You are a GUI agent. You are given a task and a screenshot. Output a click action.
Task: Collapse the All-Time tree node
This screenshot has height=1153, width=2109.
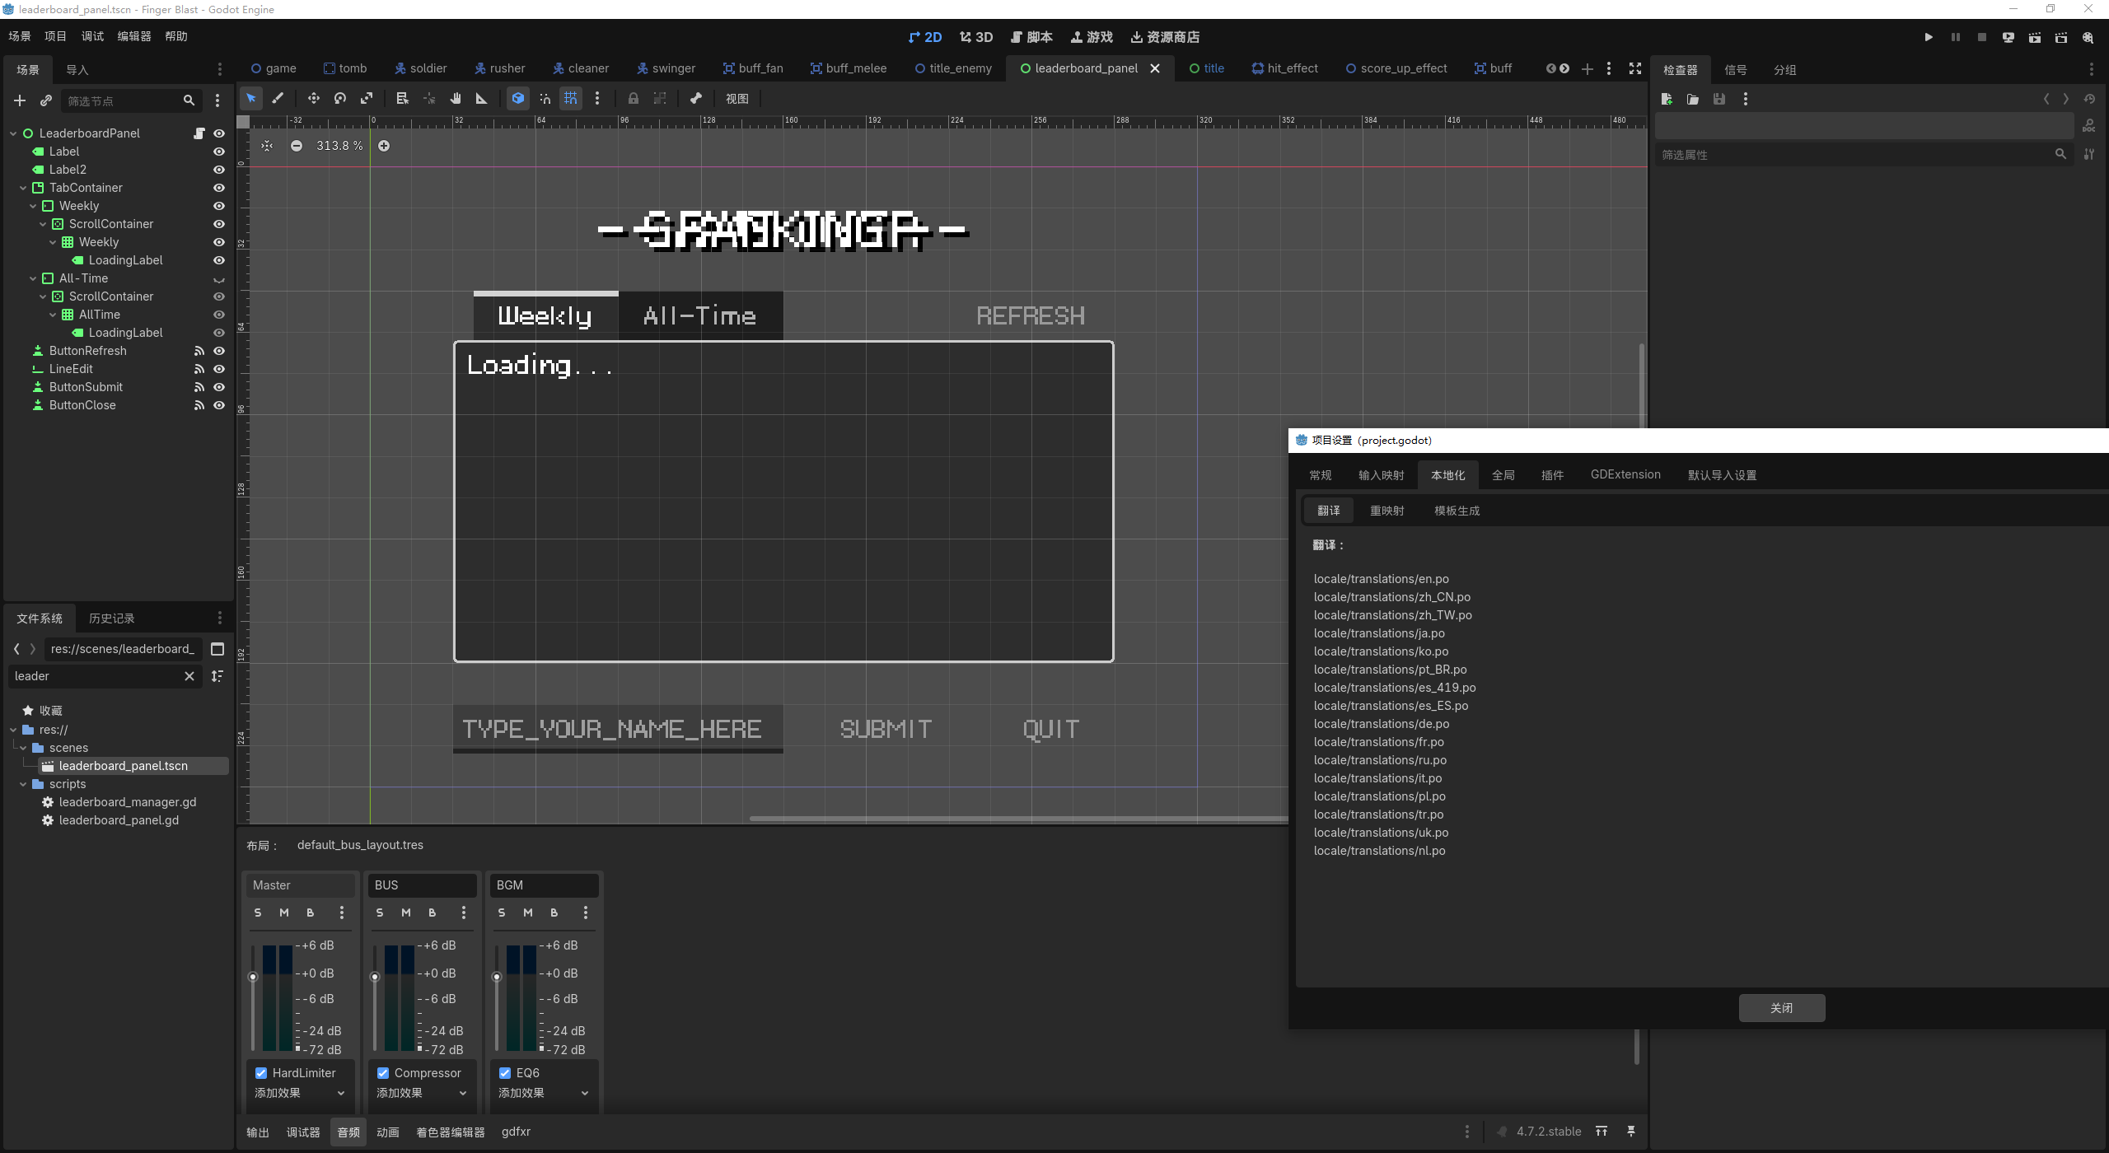pyautogui.click(x=33, y=278)
